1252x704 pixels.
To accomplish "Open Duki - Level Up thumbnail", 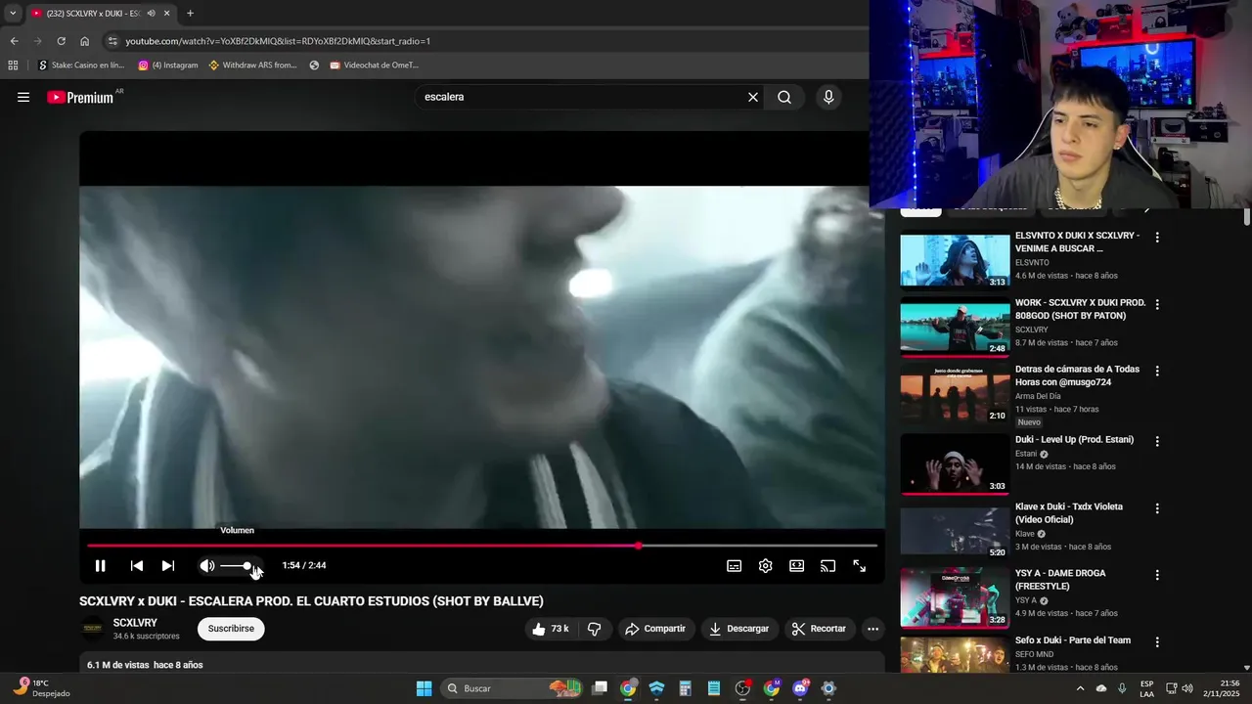I will (955, 463).
